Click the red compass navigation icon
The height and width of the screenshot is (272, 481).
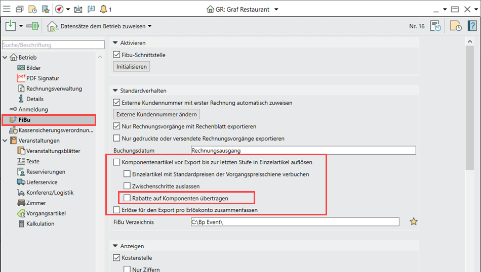(x=59, y=9)
